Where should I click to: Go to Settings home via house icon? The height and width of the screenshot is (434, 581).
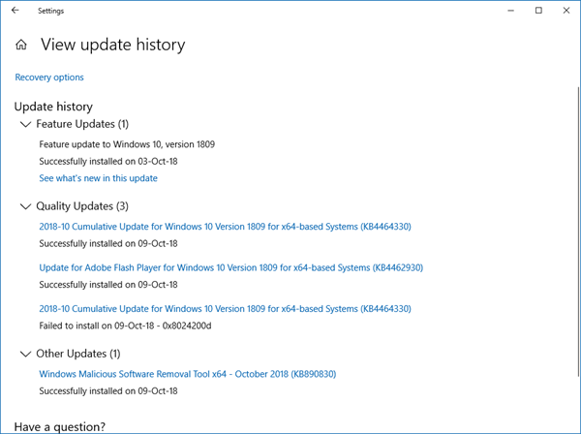[21, 45]
